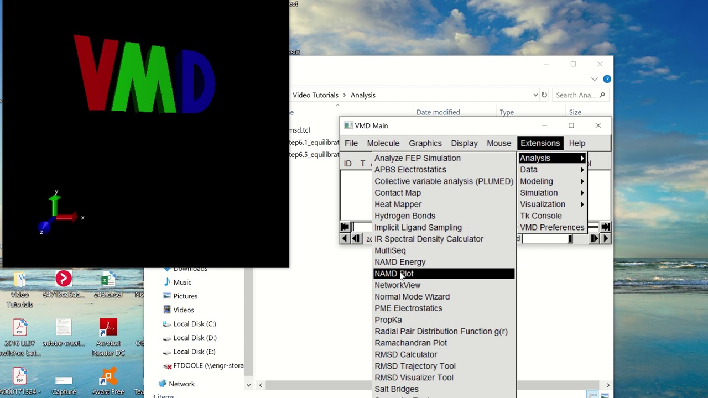Choose Ramachandran Plot from Analysis submenu
Image resolution: width=708 pixels, height=398 pixels.
click(444, 343)
